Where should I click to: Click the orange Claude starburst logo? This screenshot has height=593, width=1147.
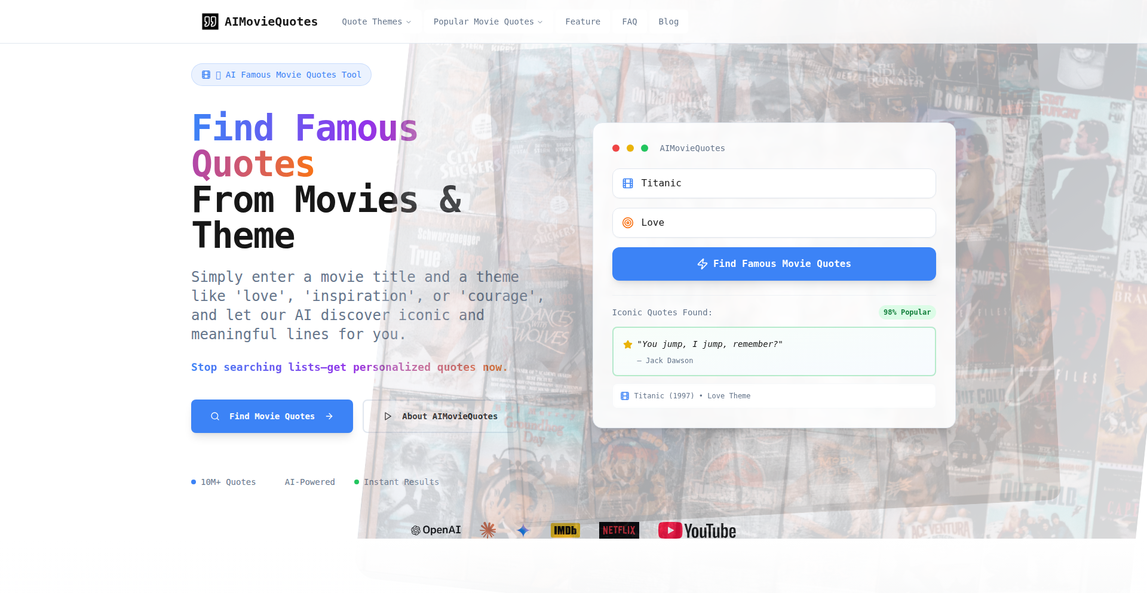(x=488, y=530)
